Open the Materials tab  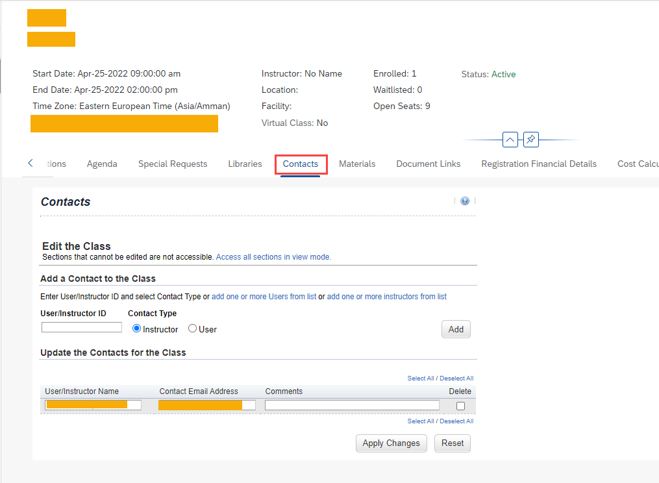[357, 164]
